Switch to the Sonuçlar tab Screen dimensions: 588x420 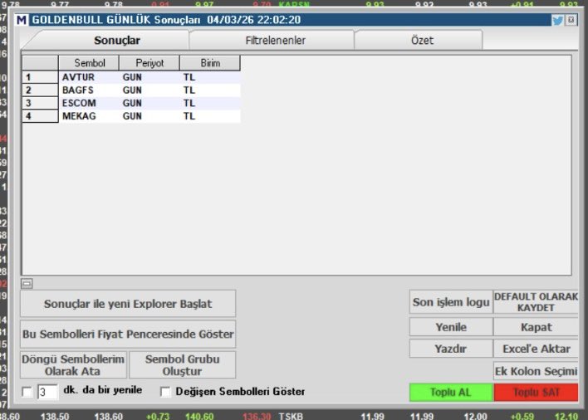coord(117,40)
